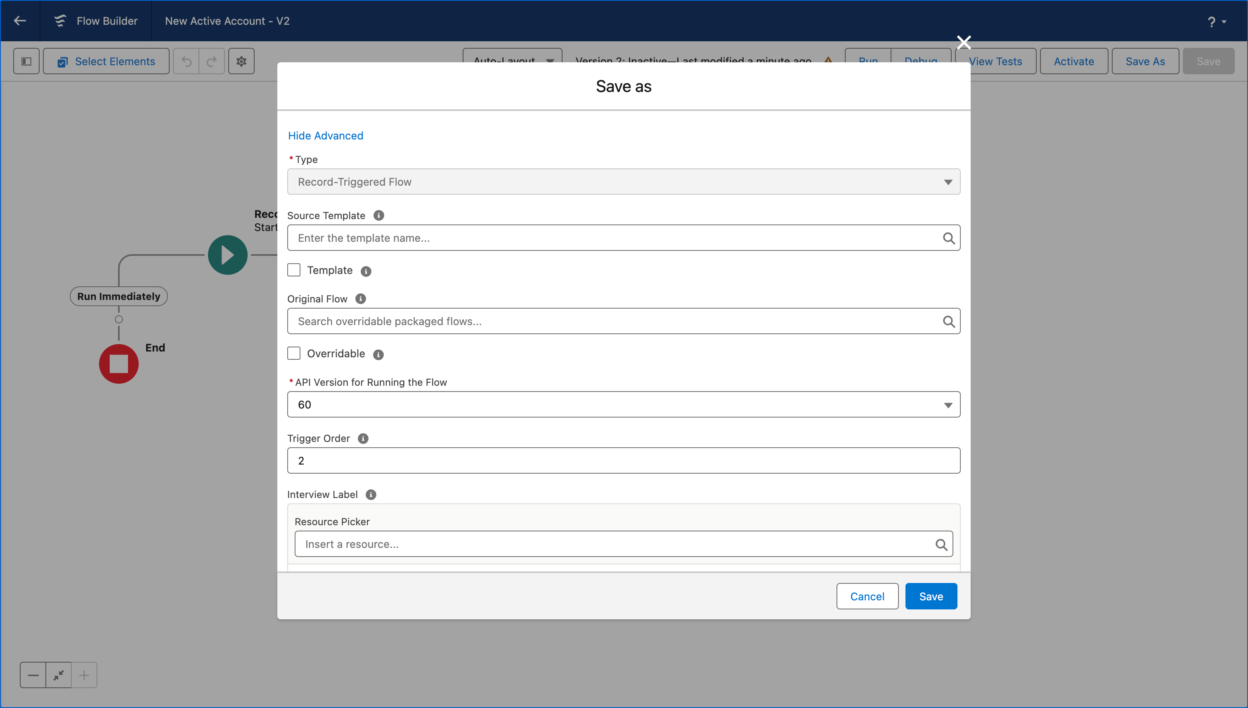Click search icon in Resource Picker
The height and width of the screenshot is (708, 1248).
pyautogui.click(x=941, y=544)
